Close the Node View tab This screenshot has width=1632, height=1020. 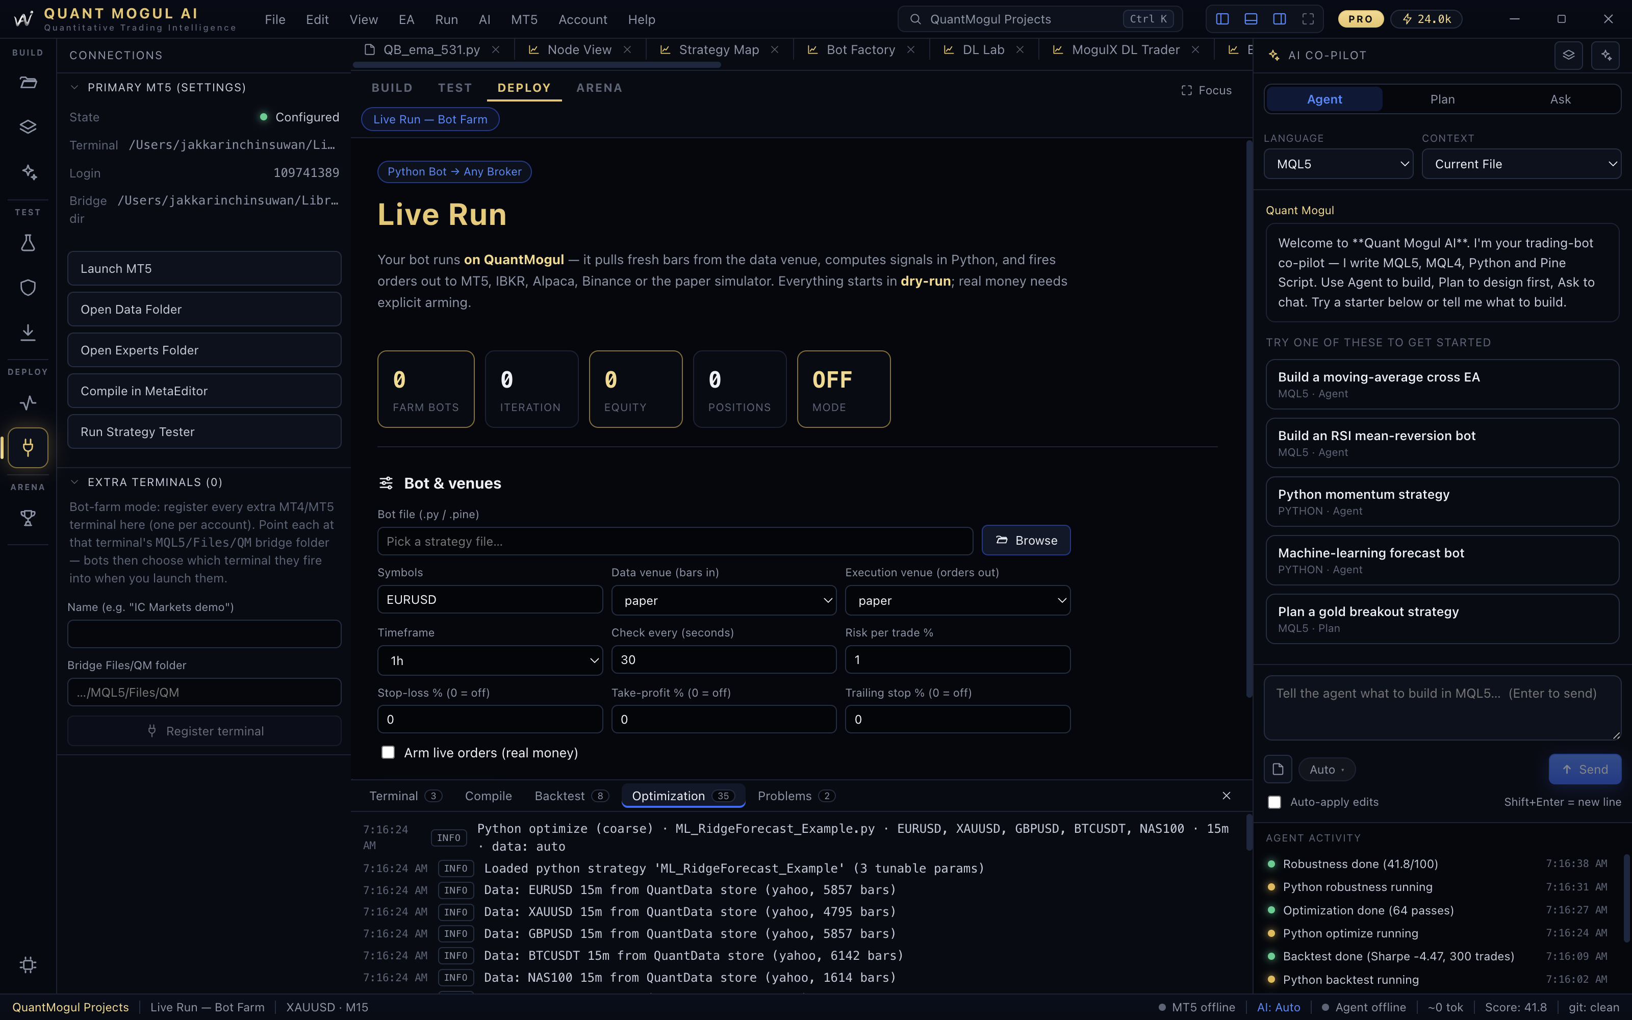tap(627, 50)
